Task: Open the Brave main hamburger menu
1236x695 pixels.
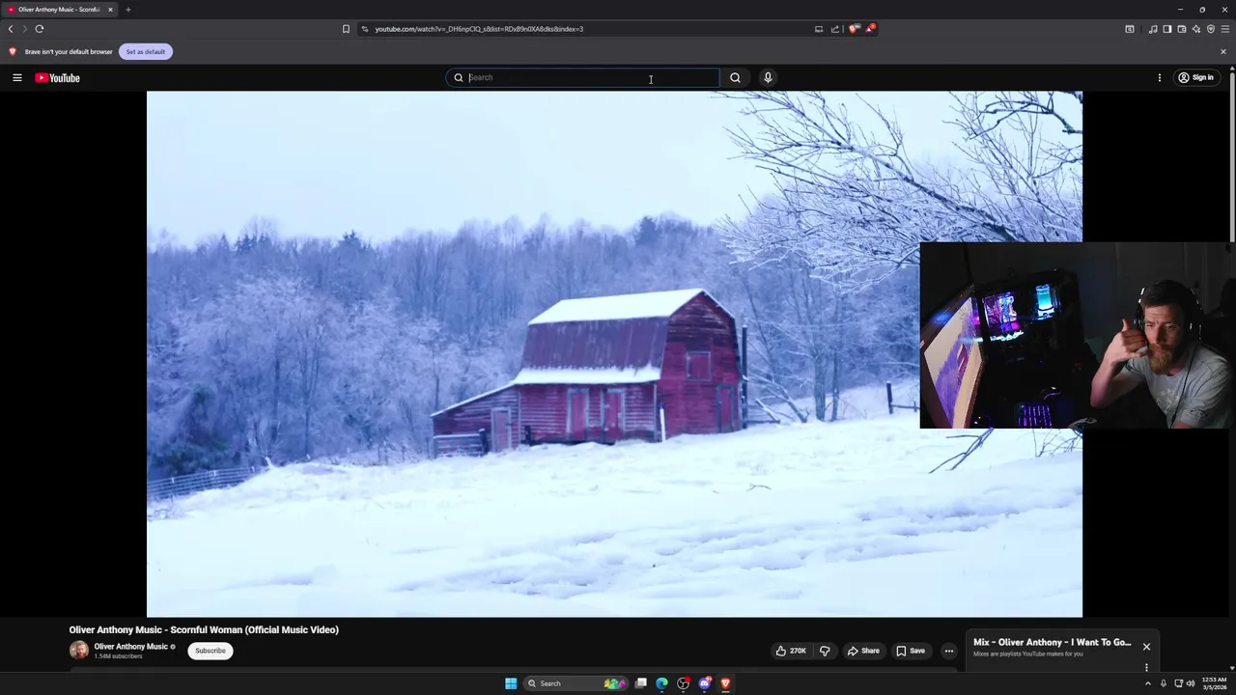Action: [x=1225, y=29]
